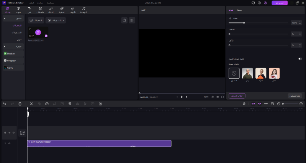Click the media search icon

[x=124, y=20]
